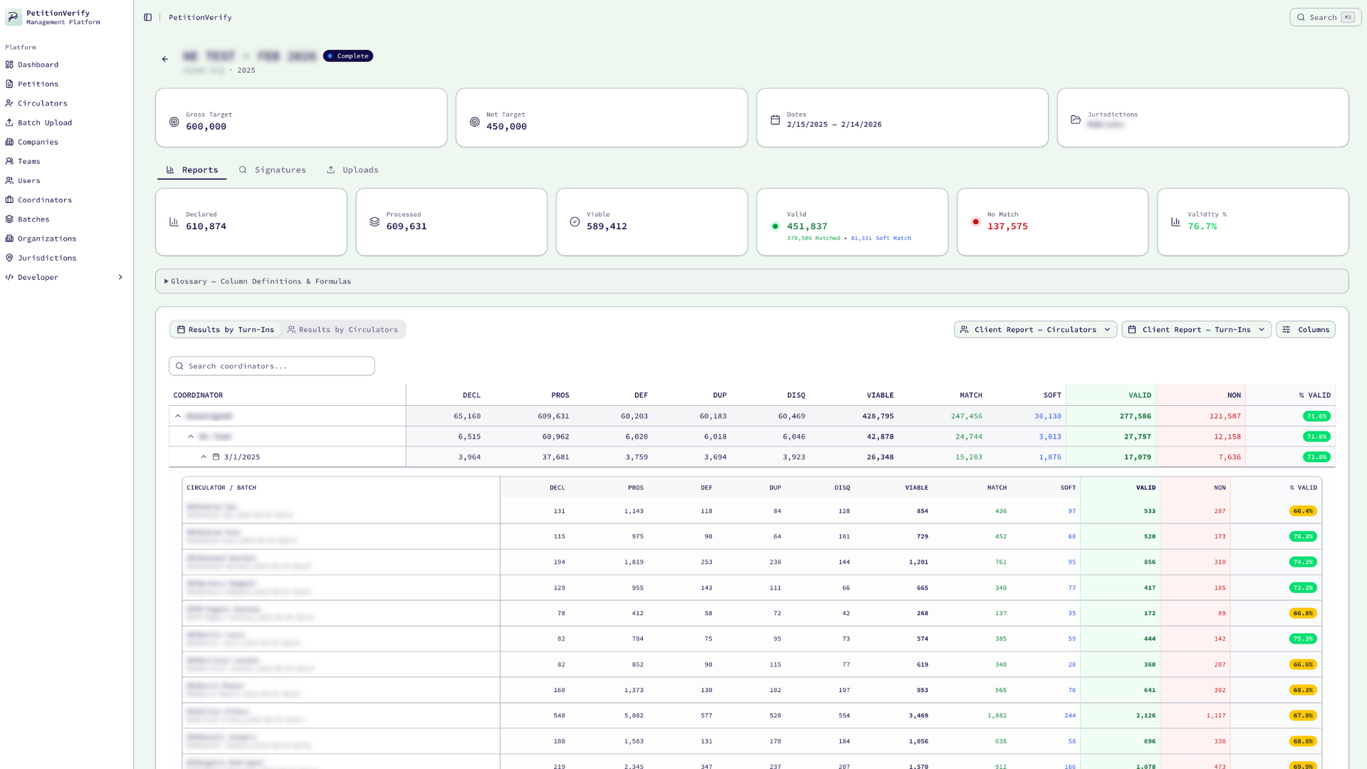Open Batch Upload in sidebar

coord(44,122)
